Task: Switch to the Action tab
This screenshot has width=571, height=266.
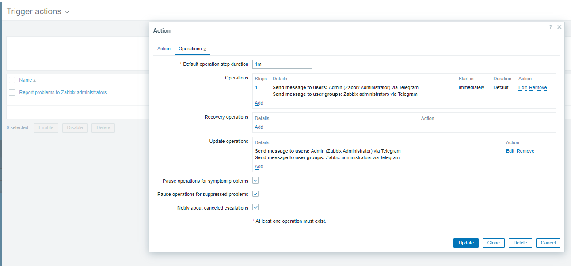Action: coord(164,49)
